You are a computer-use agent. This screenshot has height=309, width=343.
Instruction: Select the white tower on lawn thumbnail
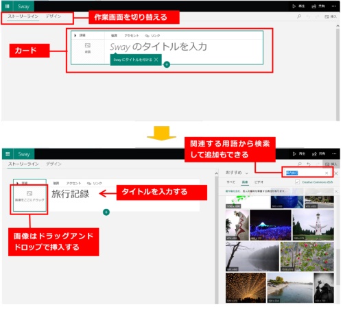(x=313, y=225)
